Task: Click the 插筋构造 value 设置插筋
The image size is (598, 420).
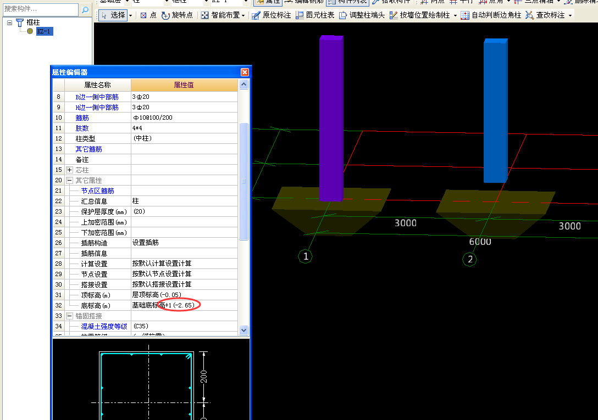Action: (x=184, y=243)
